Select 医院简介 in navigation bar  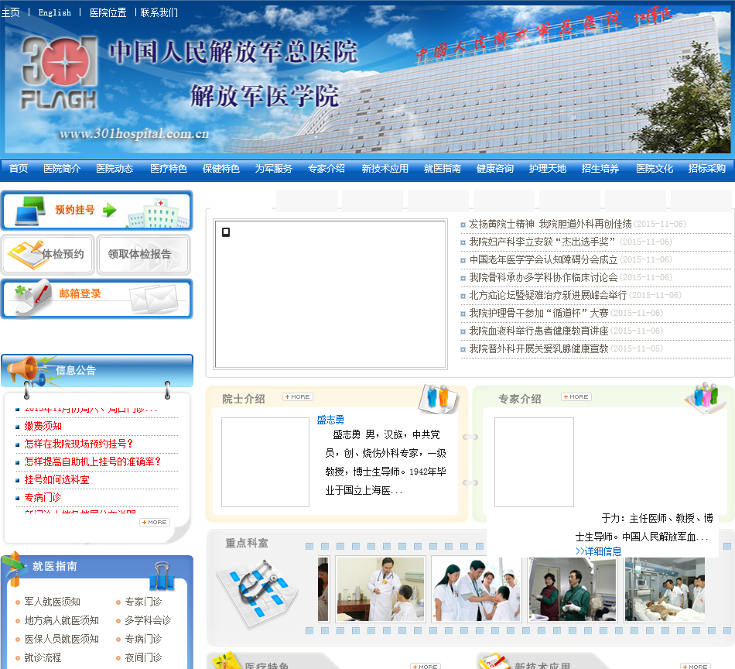coord(62,169)
